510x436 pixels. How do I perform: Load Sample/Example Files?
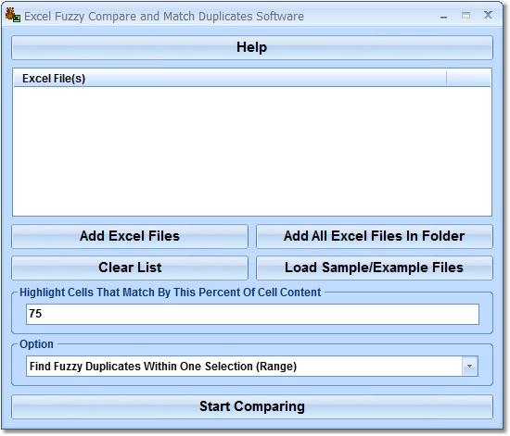(x=375, y=268)
